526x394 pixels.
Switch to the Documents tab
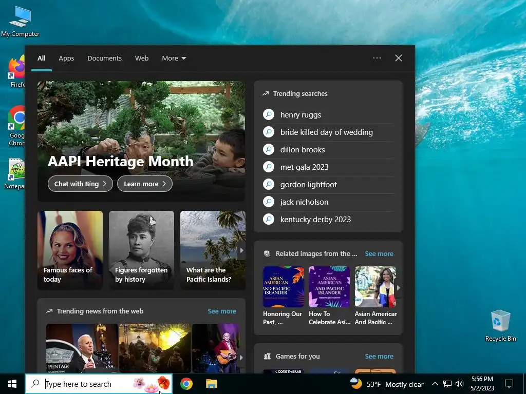coord(104,58)
